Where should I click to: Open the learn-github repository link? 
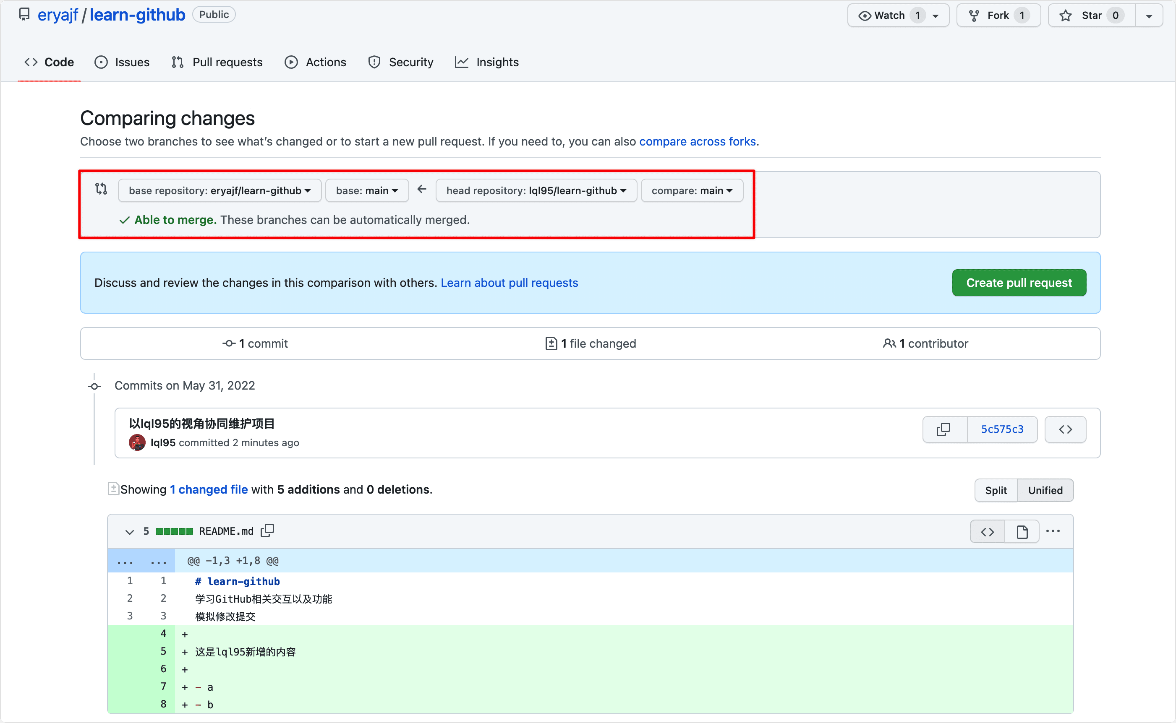(137, 15)
